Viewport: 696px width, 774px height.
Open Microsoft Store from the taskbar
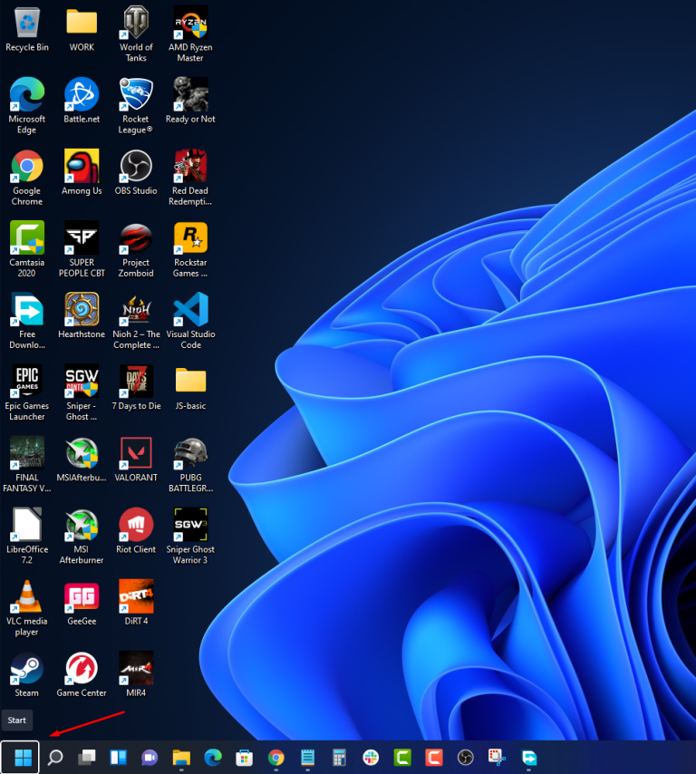coord(245,757)
